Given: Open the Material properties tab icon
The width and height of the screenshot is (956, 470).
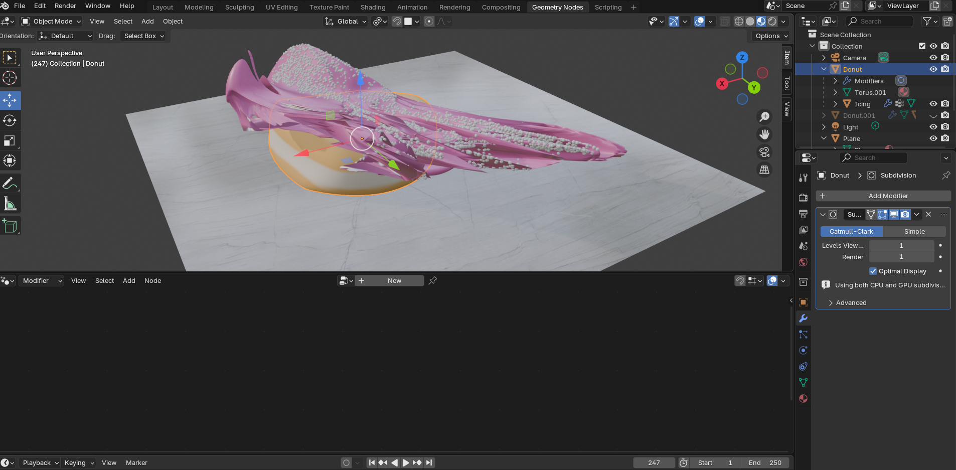Looking at the screenshot, I should [803, 399].
